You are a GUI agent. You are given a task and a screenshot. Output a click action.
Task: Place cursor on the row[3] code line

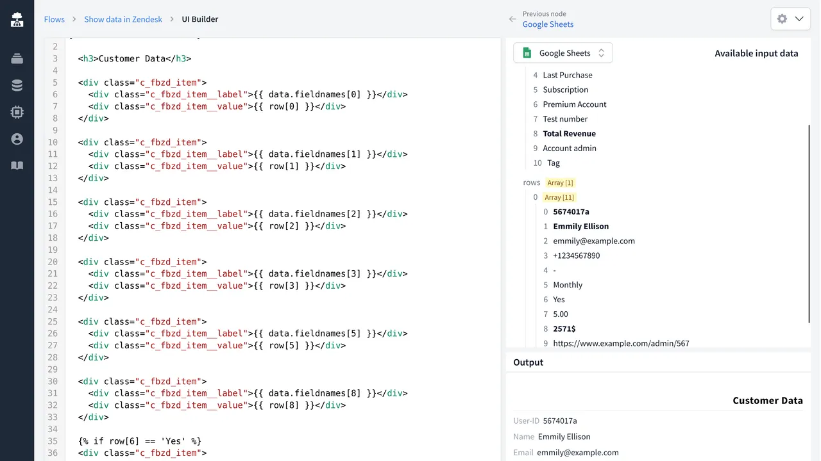[217, 286]
